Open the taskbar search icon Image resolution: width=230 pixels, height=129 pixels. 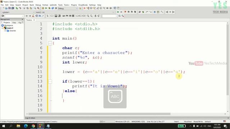click(x=11, y=126)
